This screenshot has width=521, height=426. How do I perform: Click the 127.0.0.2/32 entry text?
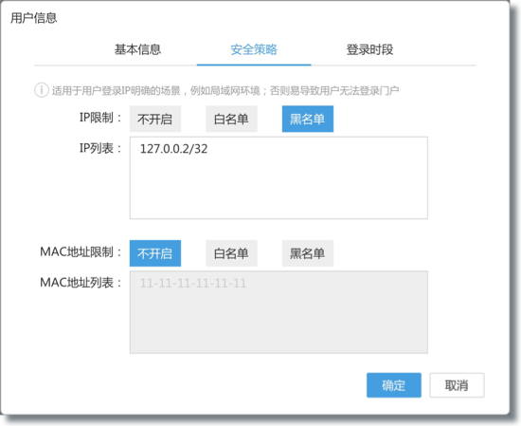tap(173, 149)
